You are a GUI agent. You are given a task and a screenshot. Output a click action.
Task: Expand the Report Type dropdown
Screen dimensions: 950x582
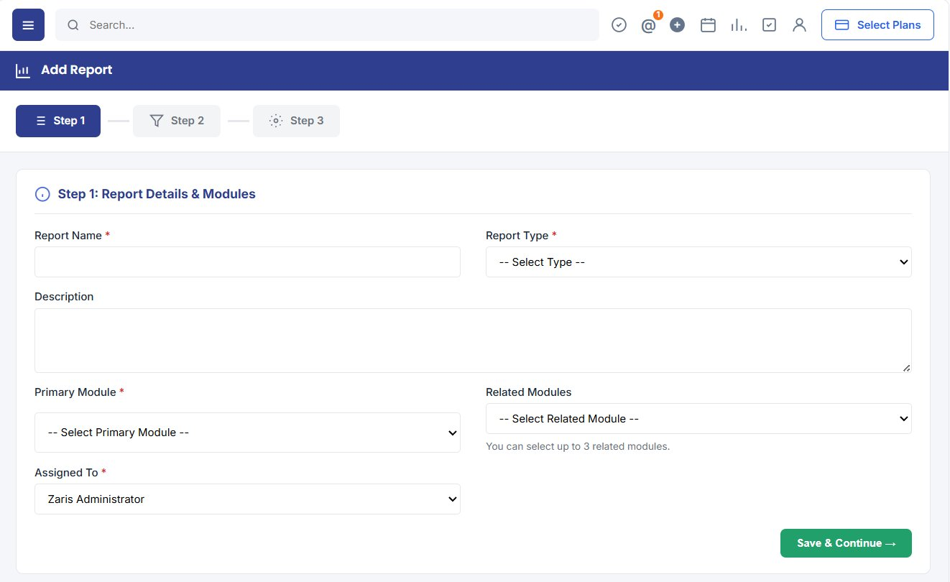click(x=698, y=262)
